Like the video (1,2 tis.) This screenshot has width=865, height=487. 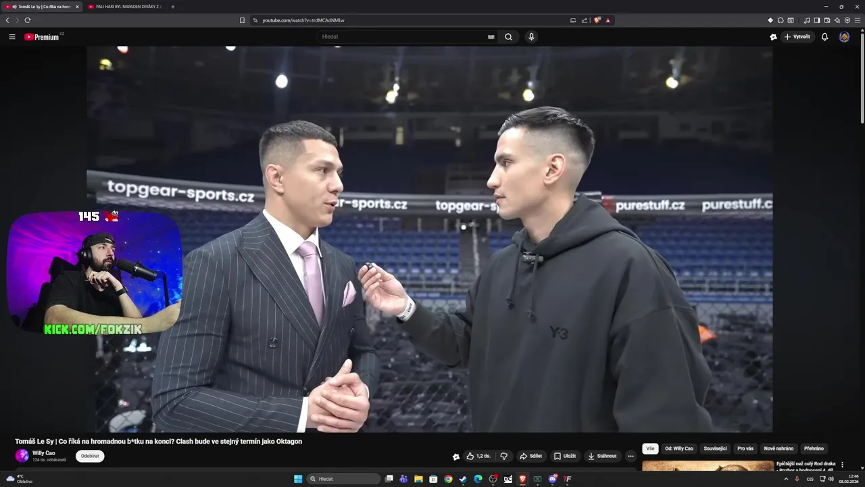coord(478,456)
